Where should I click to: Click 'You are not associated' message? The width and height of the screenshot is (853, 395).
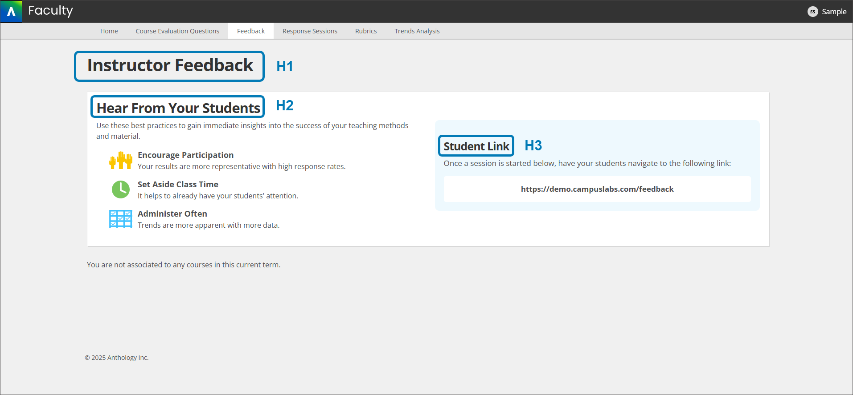(x=184, y=265)
